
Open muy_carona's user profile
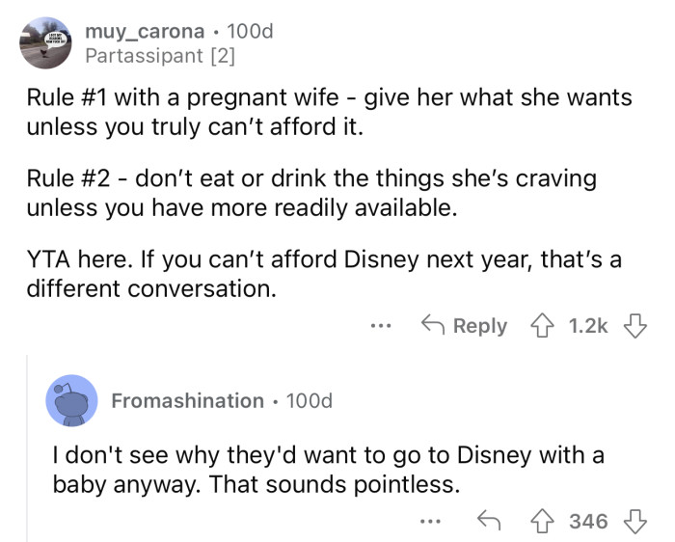[146, 32]
